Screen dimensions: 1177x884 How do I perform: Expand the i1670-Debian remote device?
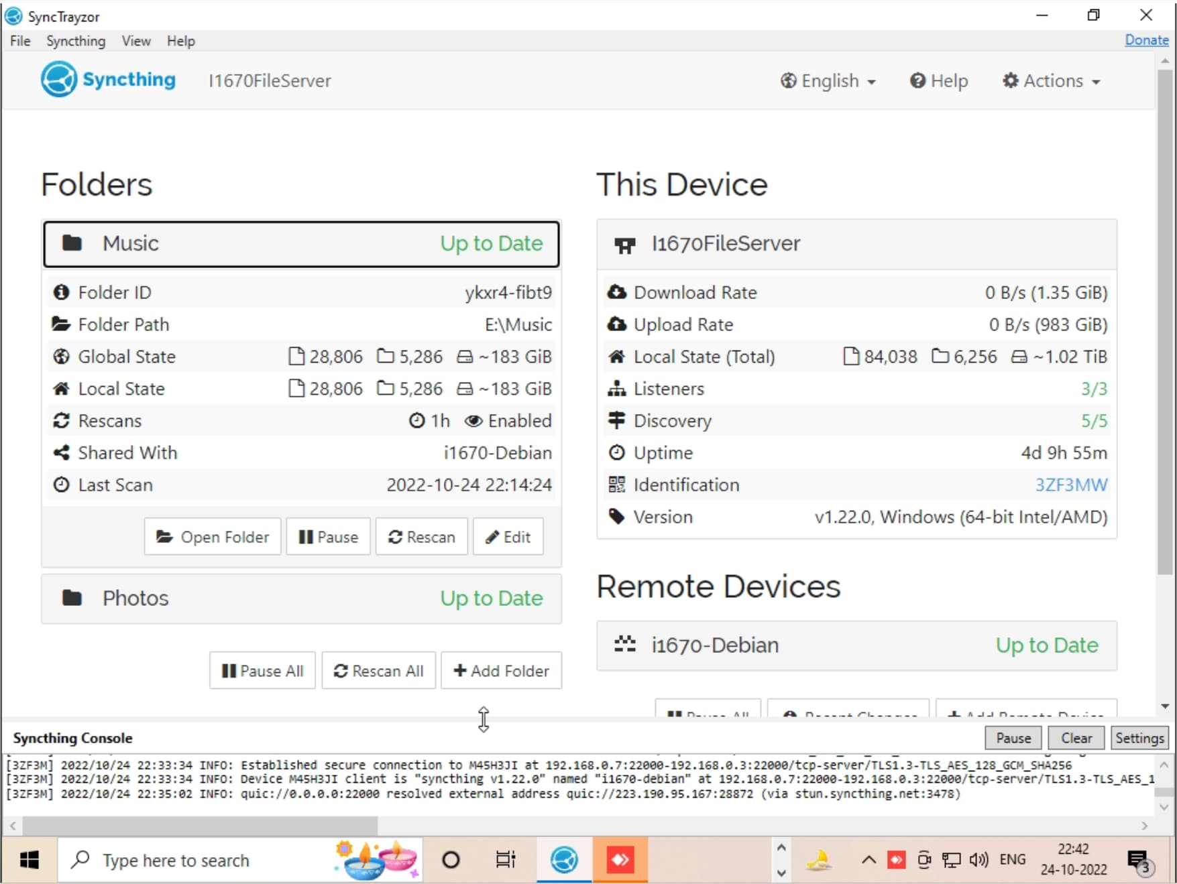point(856,645)
